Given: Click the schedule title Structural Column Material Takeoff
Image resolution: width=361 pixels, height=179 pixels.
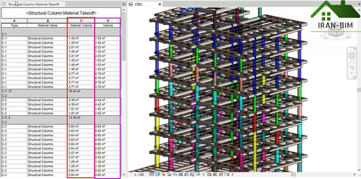Looking at the screenshot, I should (x=61, y=13).
